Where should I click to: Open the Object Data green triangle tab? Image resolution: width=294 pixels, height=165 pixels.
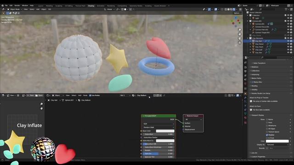[245, 114]
